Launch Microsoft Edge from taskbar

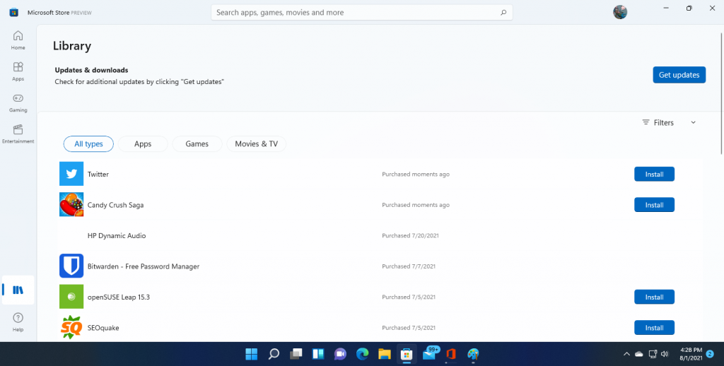[363, 354]
